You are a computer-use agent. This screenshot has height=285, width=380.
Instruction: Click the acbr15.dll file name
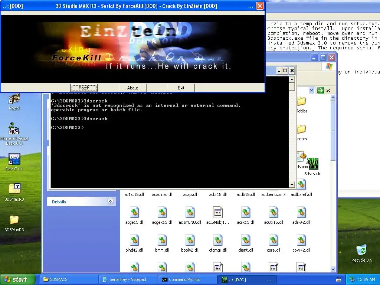(217, 194)
